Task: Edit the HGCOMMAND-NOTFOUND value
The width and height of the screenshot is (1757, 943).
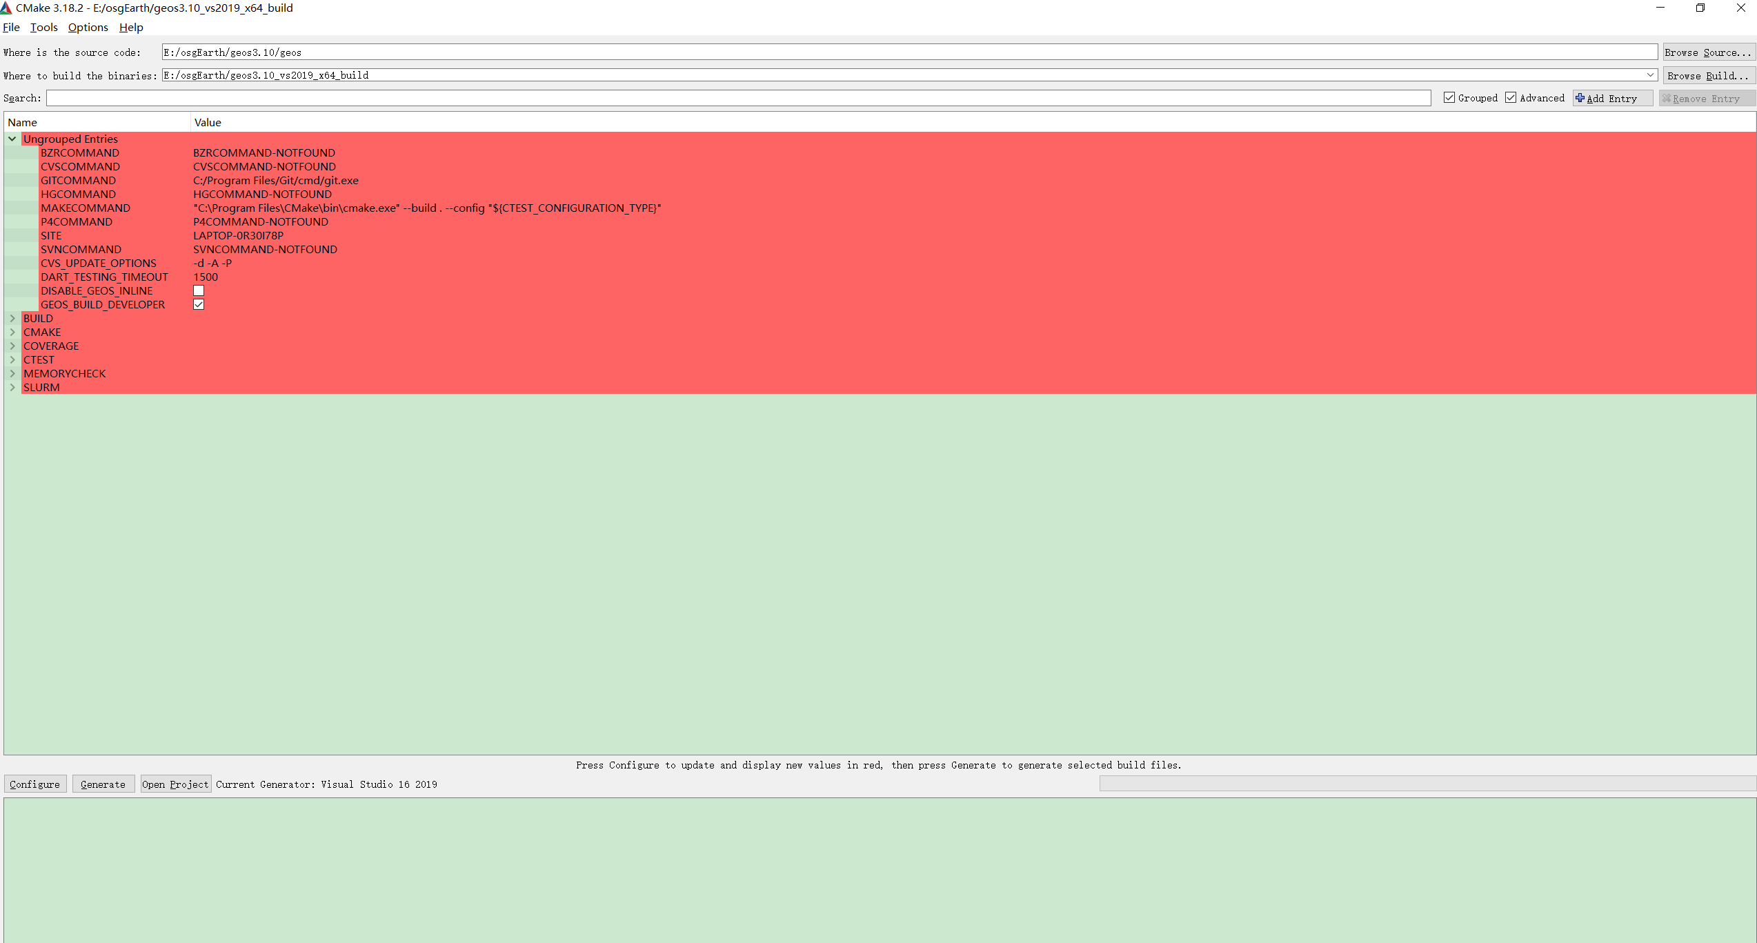Action: click(262, 194)
